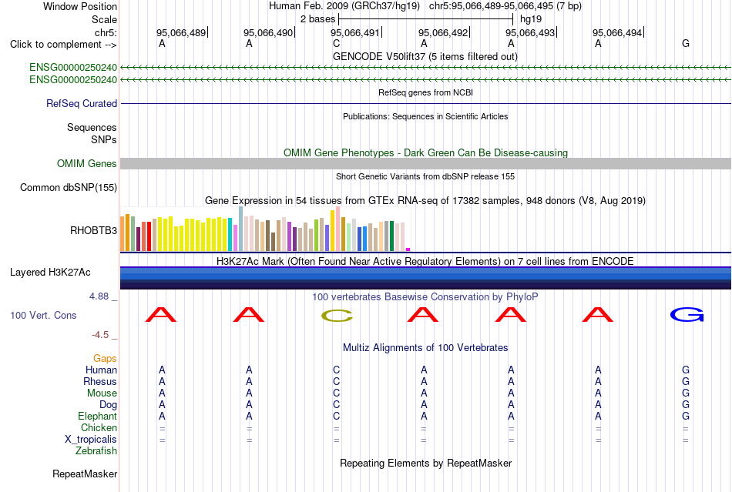Screen dimensions: 732x492
Task: Click the G base in the sequence row
Action: 685,43
